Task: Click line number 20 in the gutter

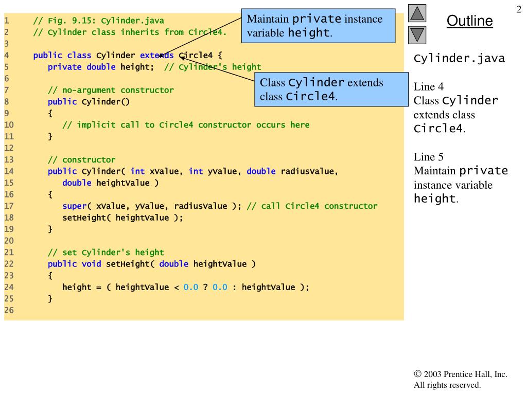Action: [x=9, y=241]
